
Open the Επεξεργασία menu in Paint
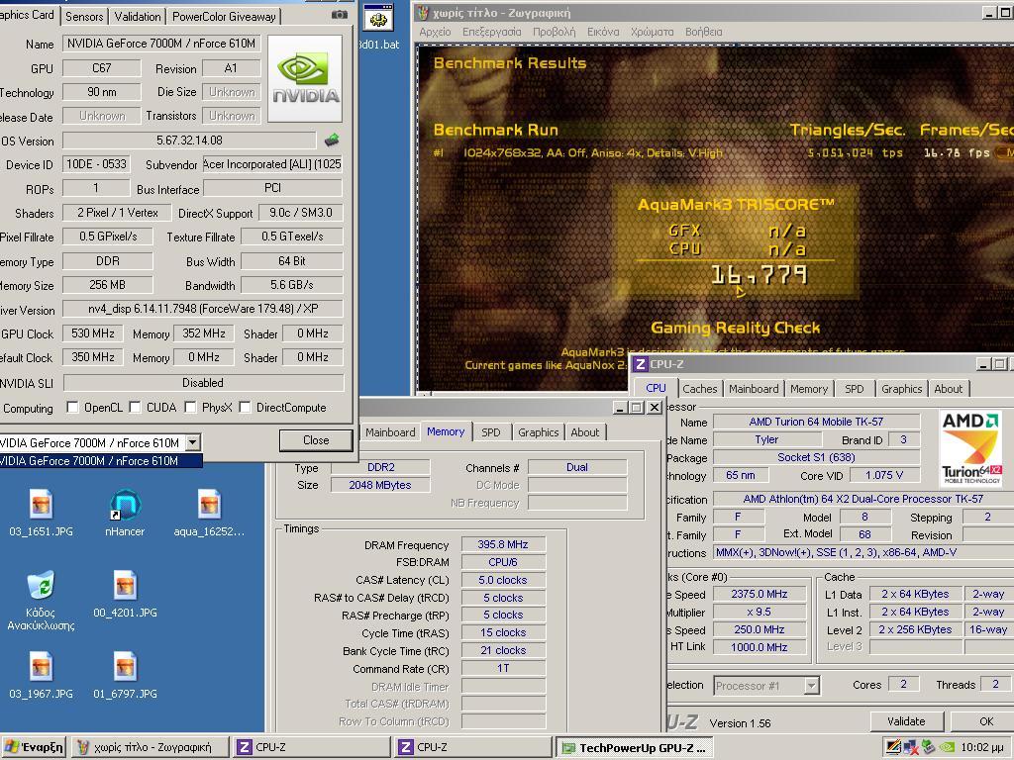click(491, 32)
